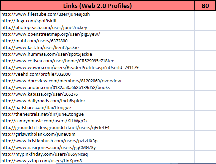Click the girlswithblank.com/june6tim cell

pyautogui.click(x=97, y=134)
